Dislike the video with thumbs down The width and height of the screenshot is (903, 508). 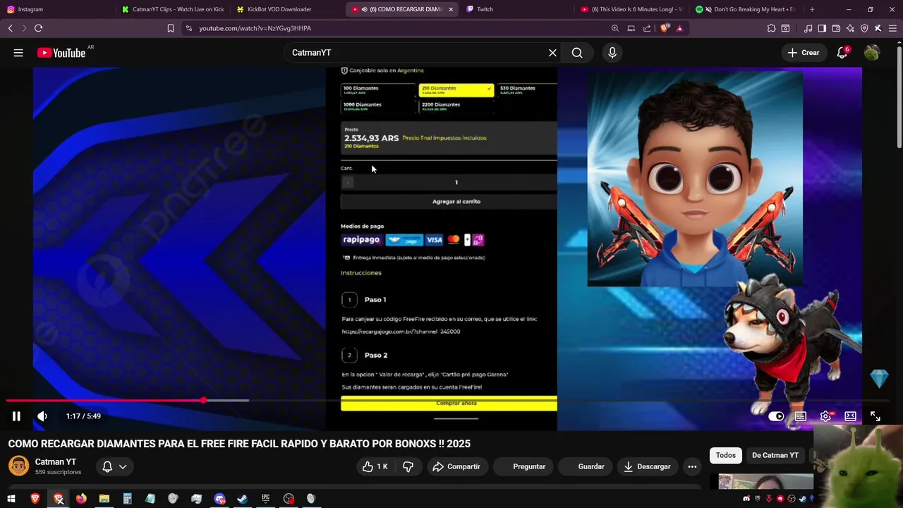[408, 466]
